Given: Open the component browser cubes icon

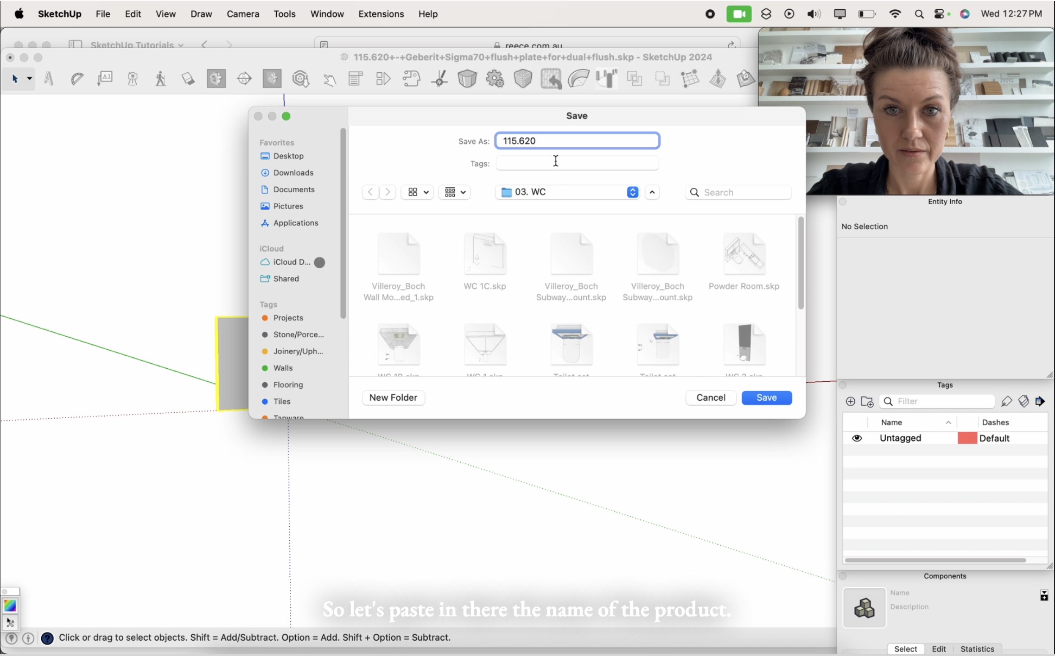Looking at the screenshot, I should (864, 608).
